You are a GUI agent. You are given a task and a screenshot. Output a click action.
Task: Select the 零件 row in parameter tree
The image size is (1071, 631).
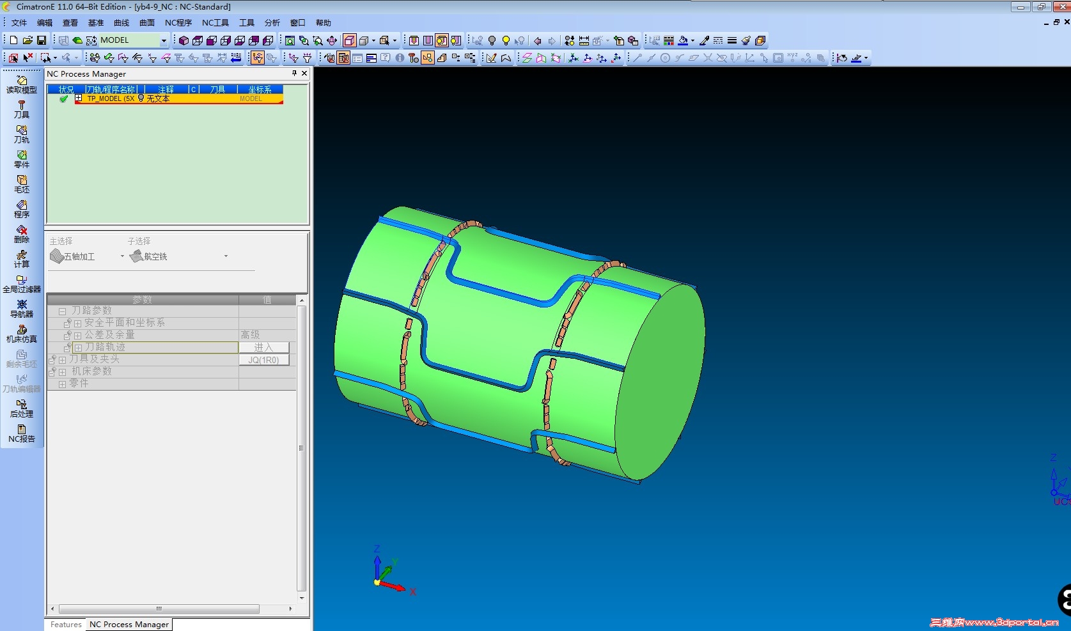point(171,384)
